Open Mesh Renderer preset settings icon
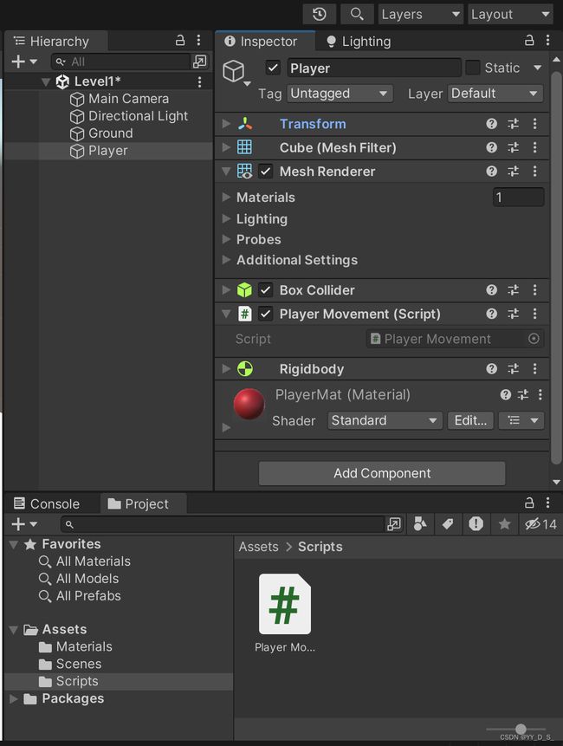Screen dimensions: 563x746 (x=513, y=172)
